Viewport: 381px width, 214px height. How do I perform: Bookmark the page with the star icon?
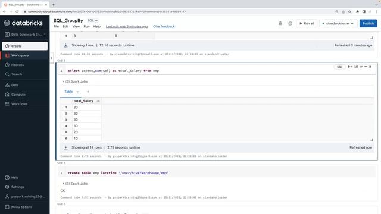point(349,12)
